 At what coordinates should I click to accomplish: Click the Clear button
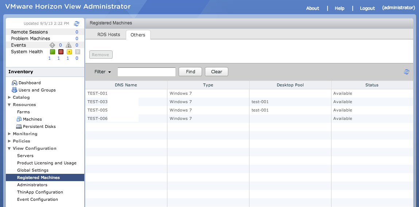tap(217, 71)
